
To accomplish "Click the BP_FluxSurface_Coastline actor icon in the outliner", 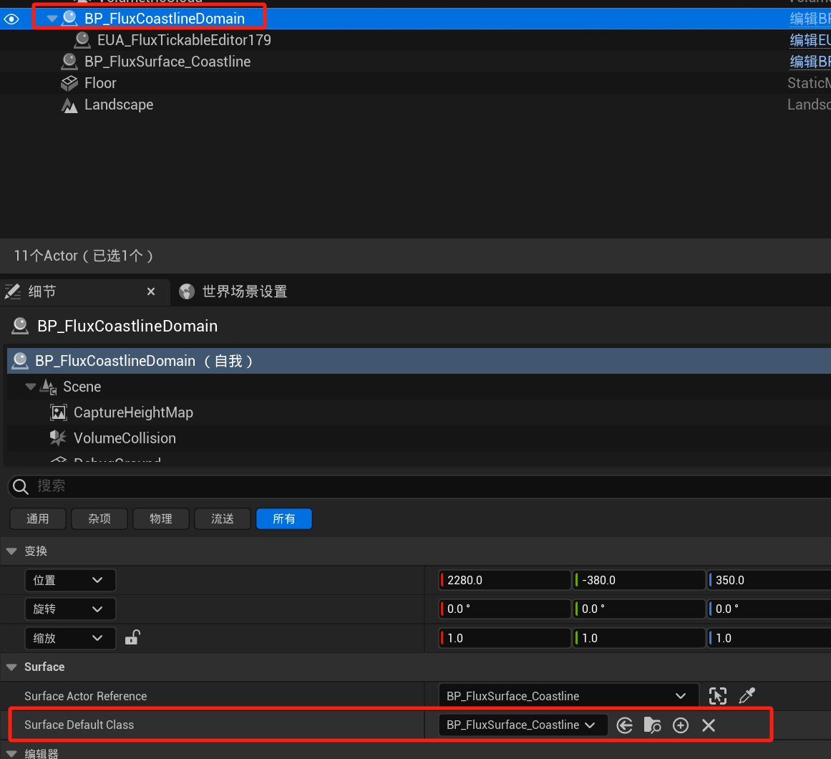I will point(69,62).
